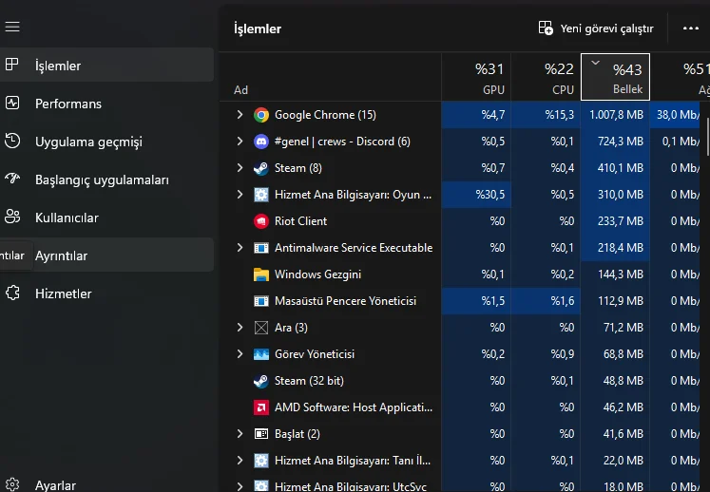Viewport: 710px width, 492px height.
Task: Switch to the Performans tab
Action: (68, 104)
